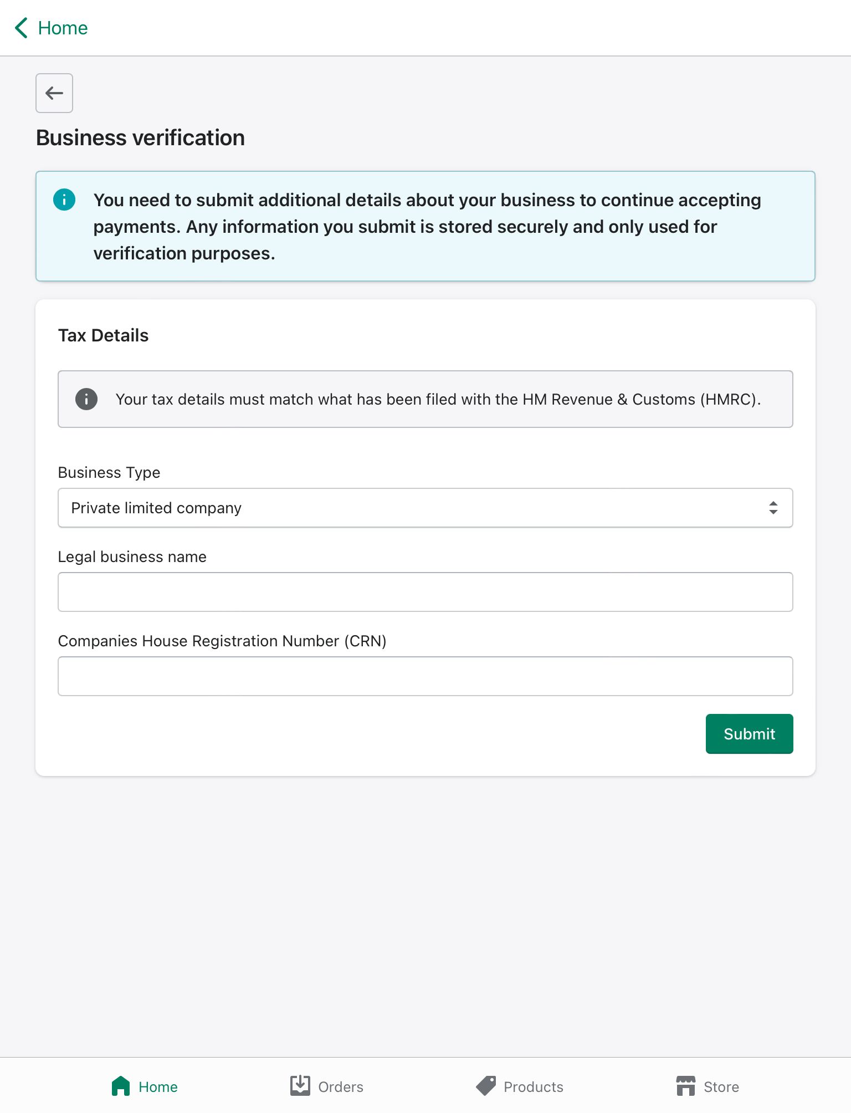This screenshot has width=851, height=1113.
Task: Click the left arrow back button
Action: point(54,93)
